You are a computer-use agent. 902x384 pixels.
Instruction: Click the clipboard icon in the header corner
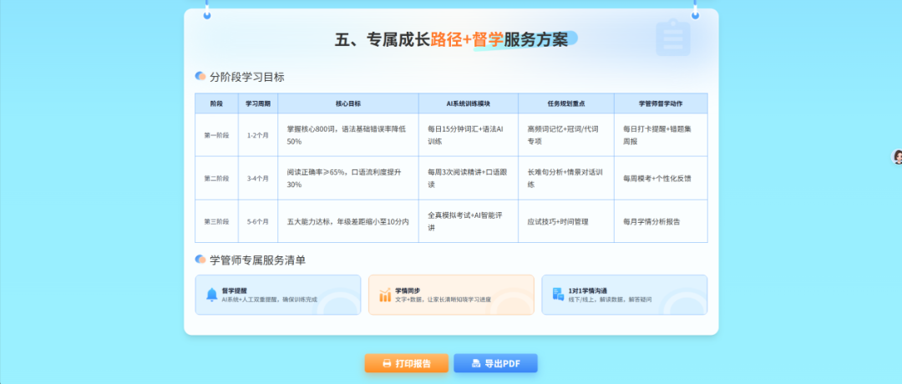672,38
